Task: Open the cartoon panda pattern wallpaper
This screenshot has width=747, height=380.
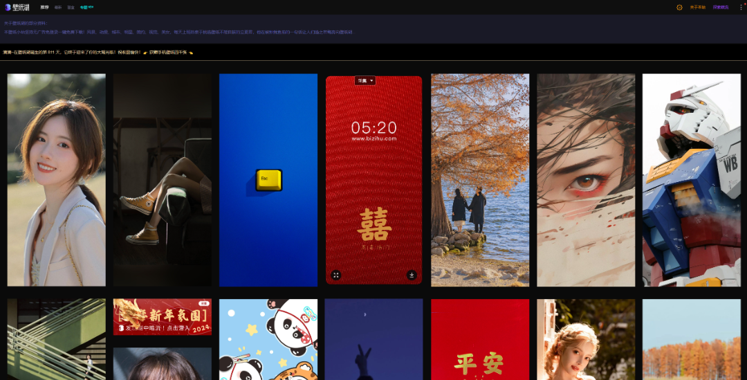Action: pyautogui.click(x=268, y=339)
